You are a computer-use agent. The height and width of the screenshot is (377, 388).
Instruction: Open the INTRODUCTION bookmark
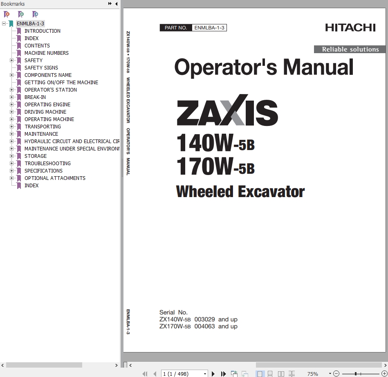click(42, 31)
